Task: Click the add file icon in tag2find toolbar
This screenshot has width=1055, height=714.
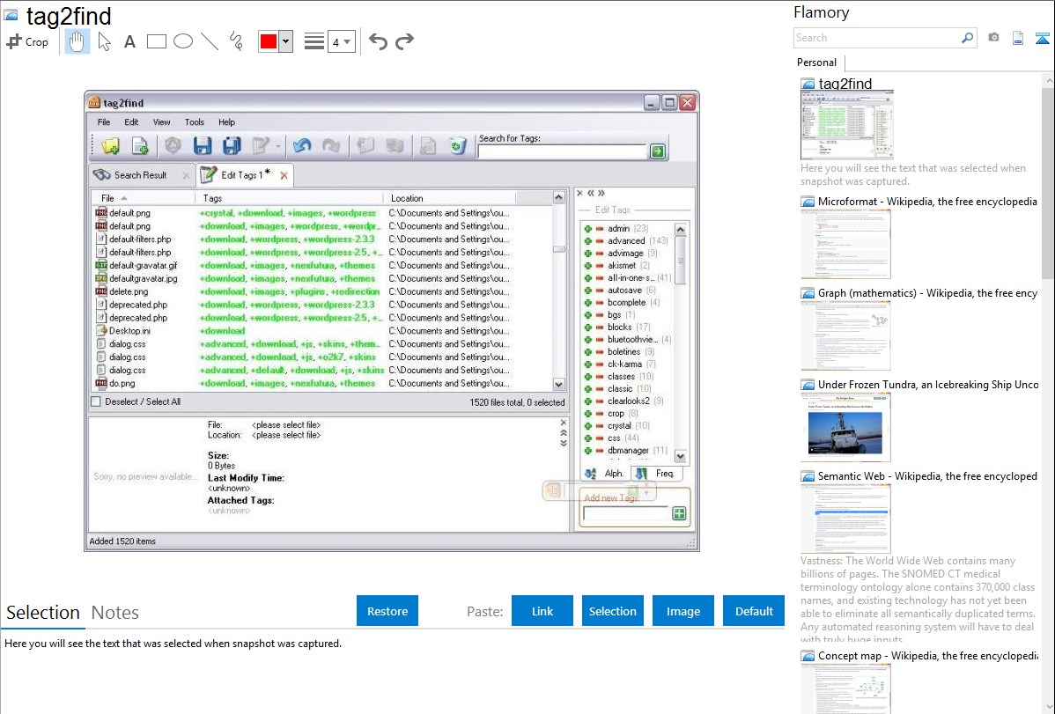Action: coord(140,146)
